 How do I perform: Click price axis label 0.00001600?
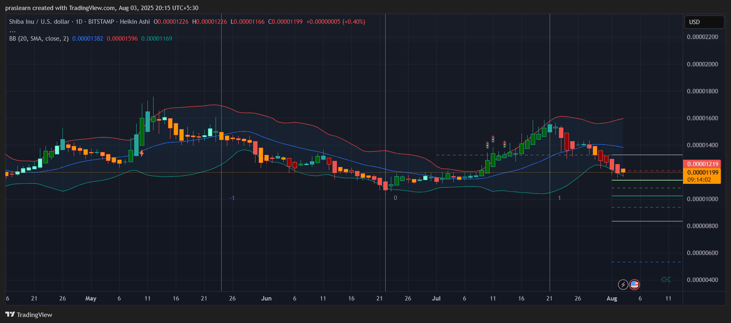[x=702, y=118]
